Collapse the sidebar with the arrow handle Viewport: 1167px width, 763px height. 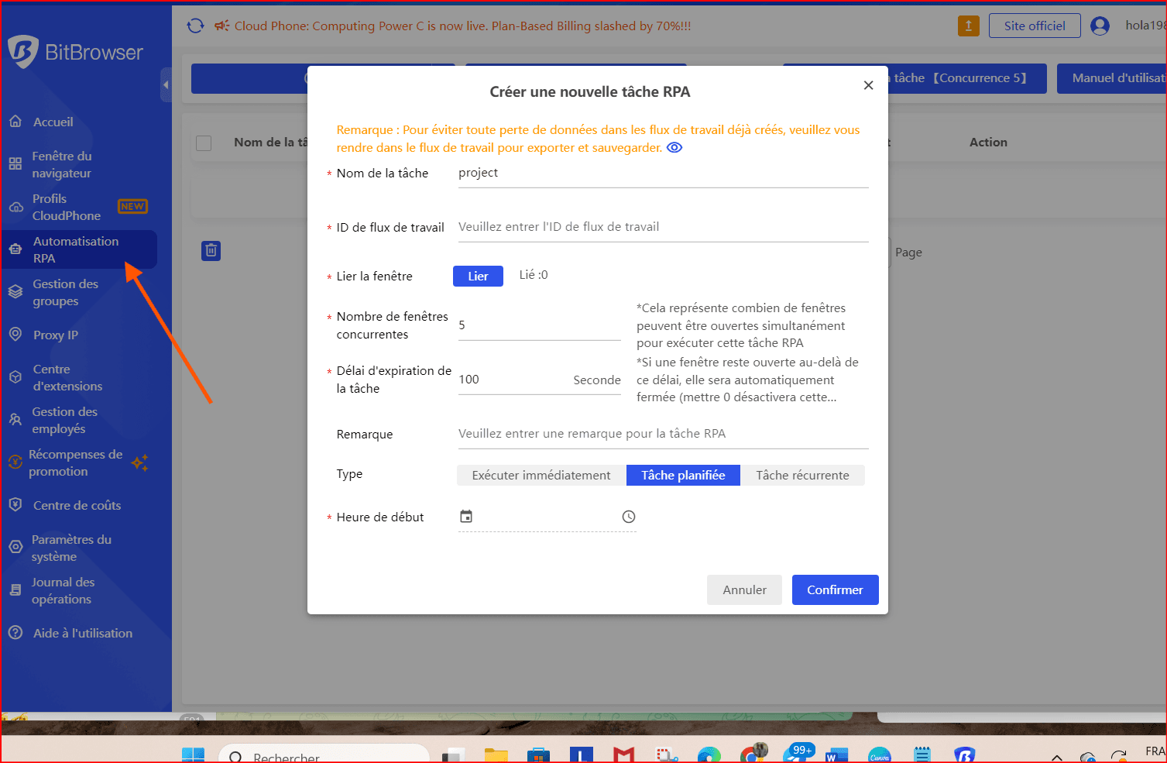pos(166,84)
